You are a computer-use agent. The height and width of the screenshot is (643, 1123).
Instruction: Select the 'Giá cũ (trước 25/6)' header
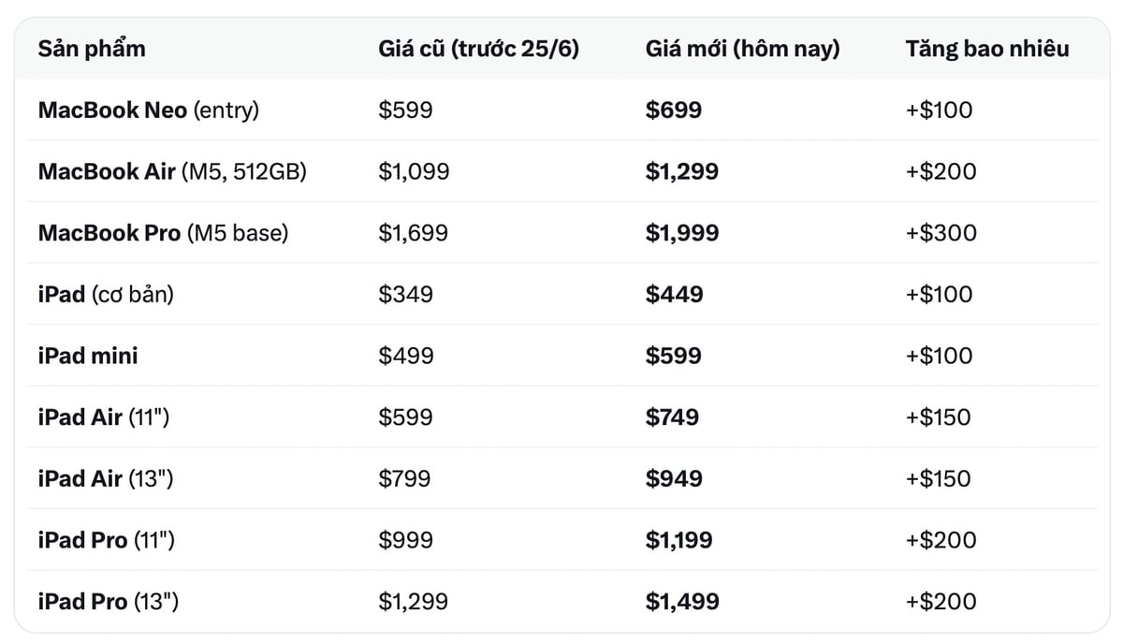point(479,49)
